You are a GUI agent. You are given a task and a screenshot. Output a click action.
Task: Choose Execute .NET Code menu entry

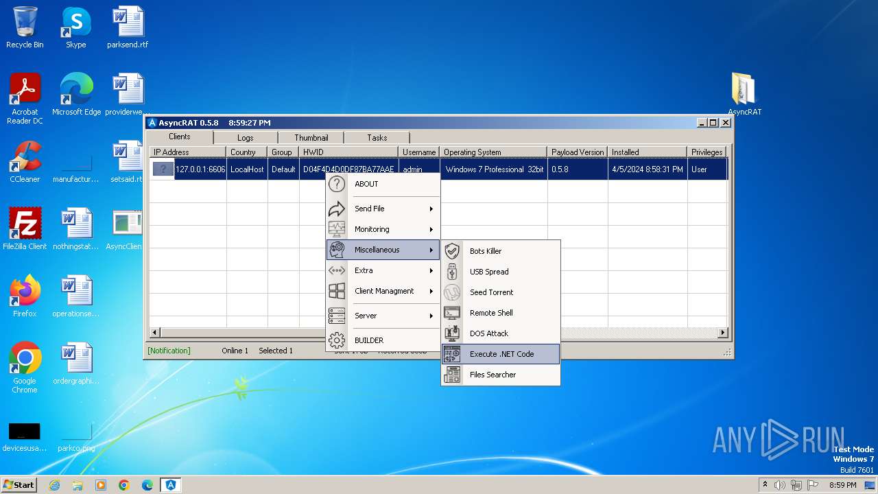tap(501, 354)
